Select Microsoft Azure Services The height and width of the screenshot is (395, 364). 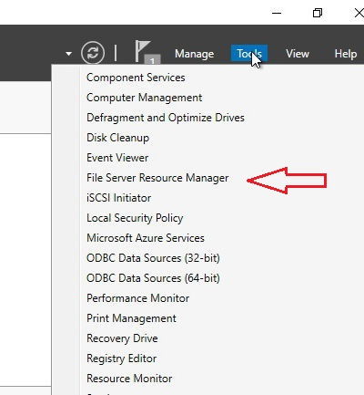(146, 238)
